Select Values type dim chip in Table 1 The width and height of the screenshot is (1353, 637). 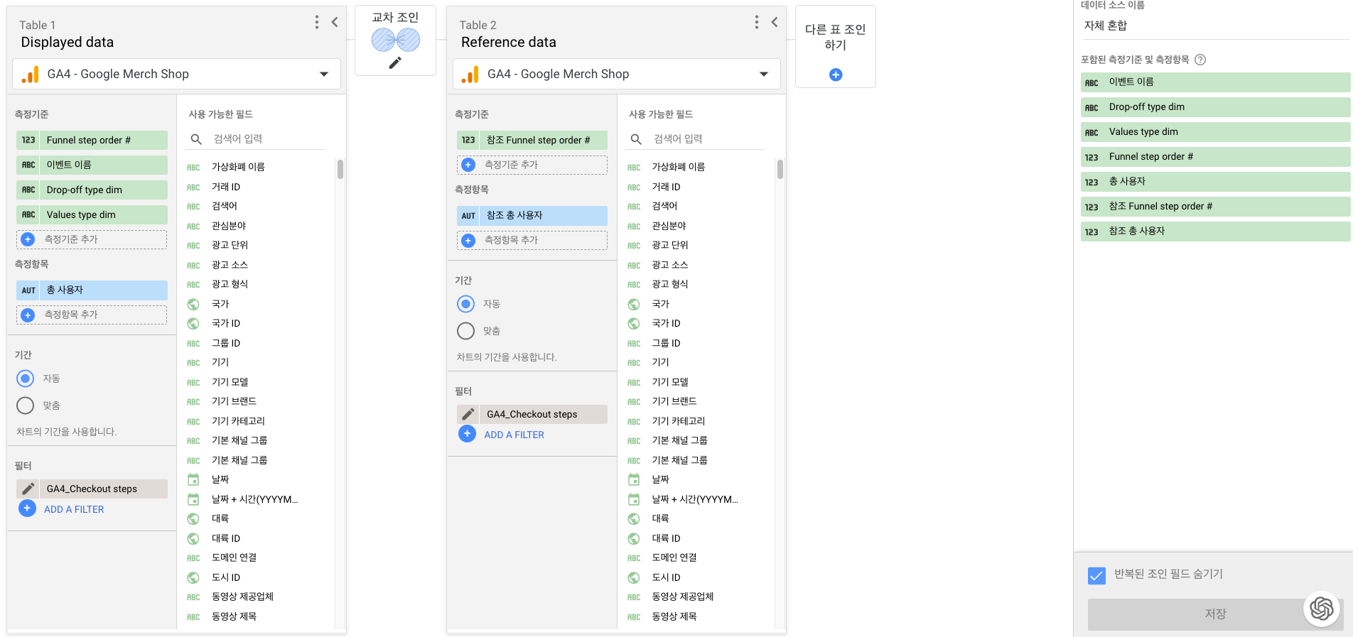(92, 214)
